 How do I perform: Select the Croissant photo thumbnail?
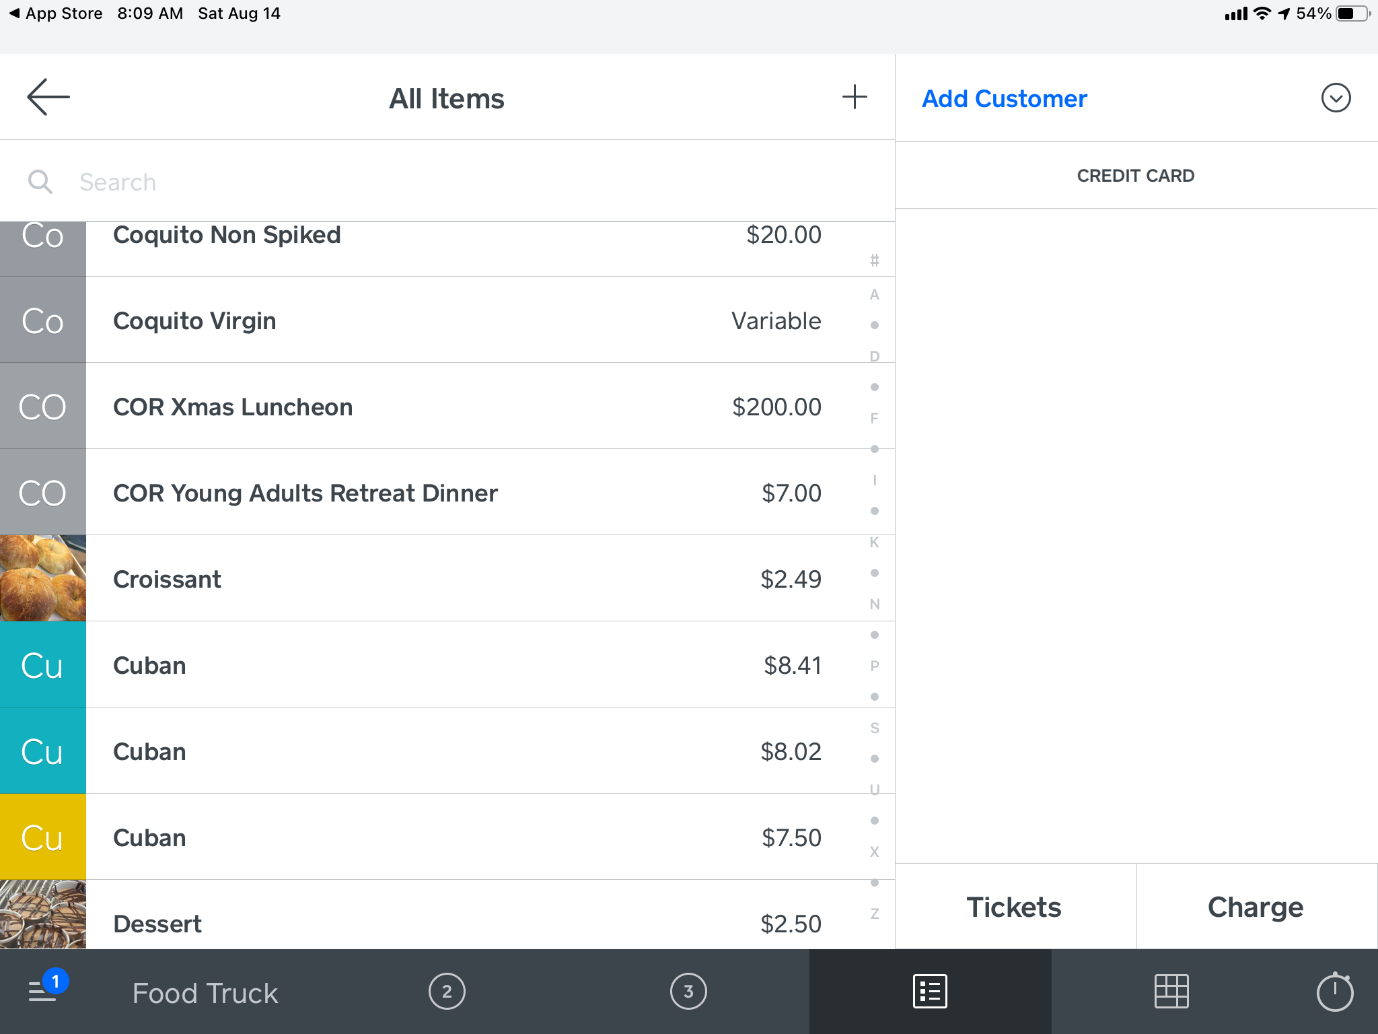tap(43, 578)
